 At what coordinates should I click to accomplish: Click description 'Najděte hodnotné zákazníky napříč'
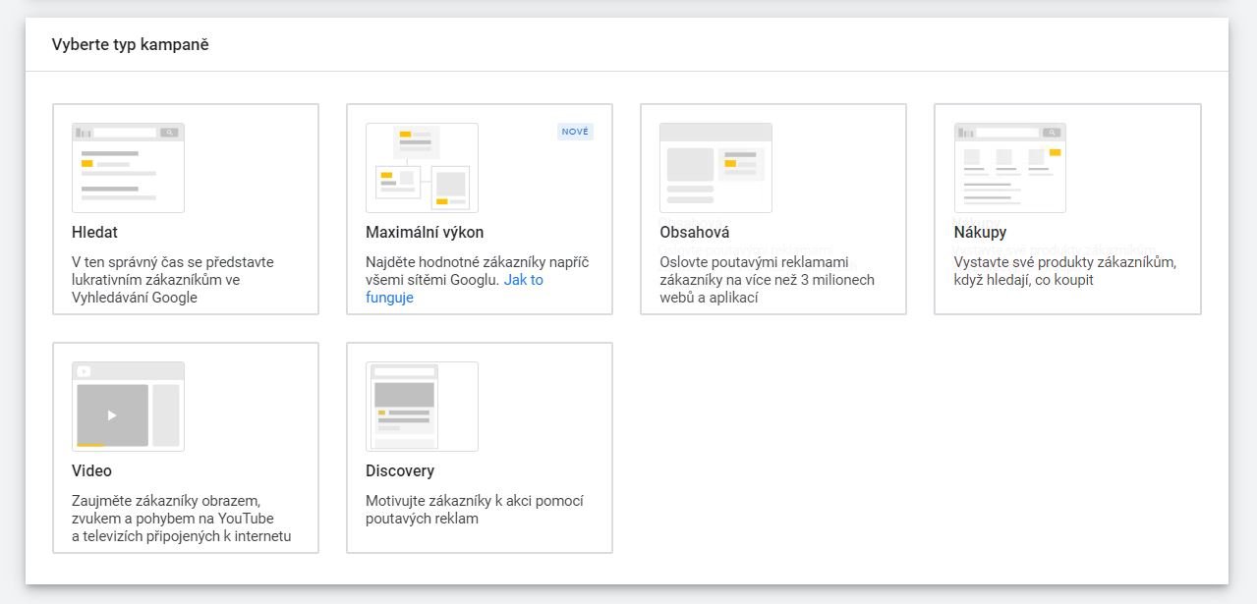(x=477, y=262)
